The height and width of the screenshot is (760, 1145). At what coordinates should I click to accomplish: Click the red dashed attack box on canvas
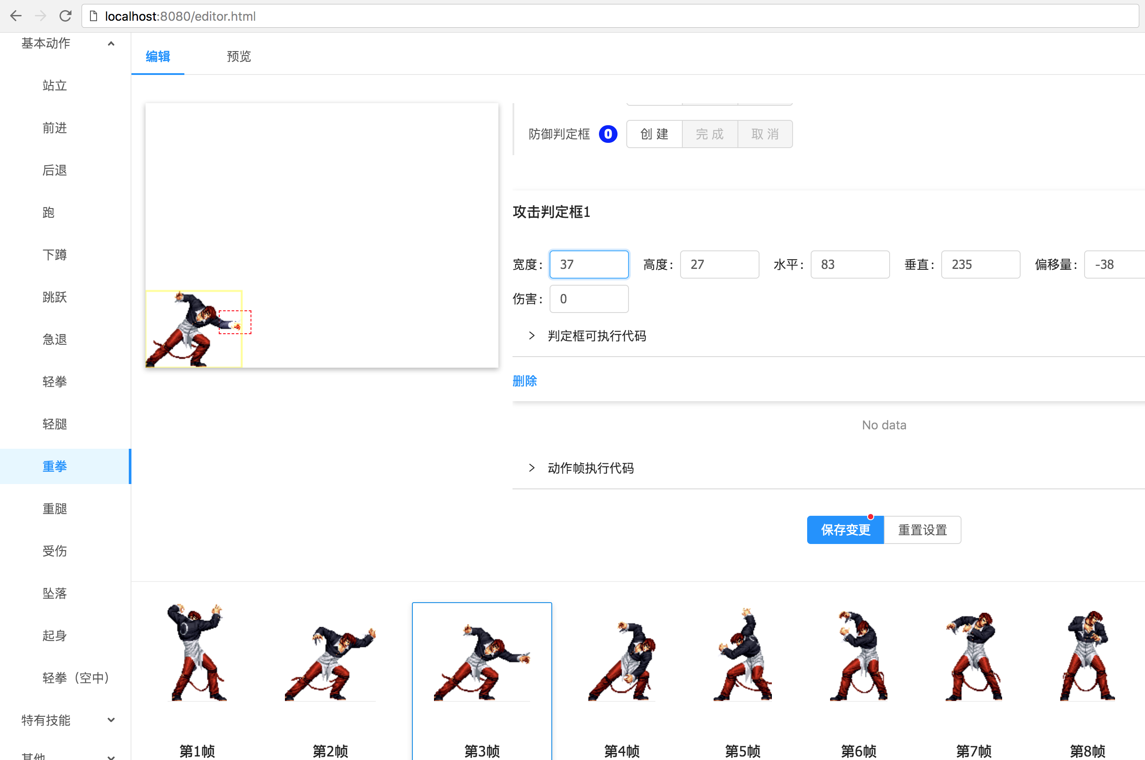tap(235, 322)
